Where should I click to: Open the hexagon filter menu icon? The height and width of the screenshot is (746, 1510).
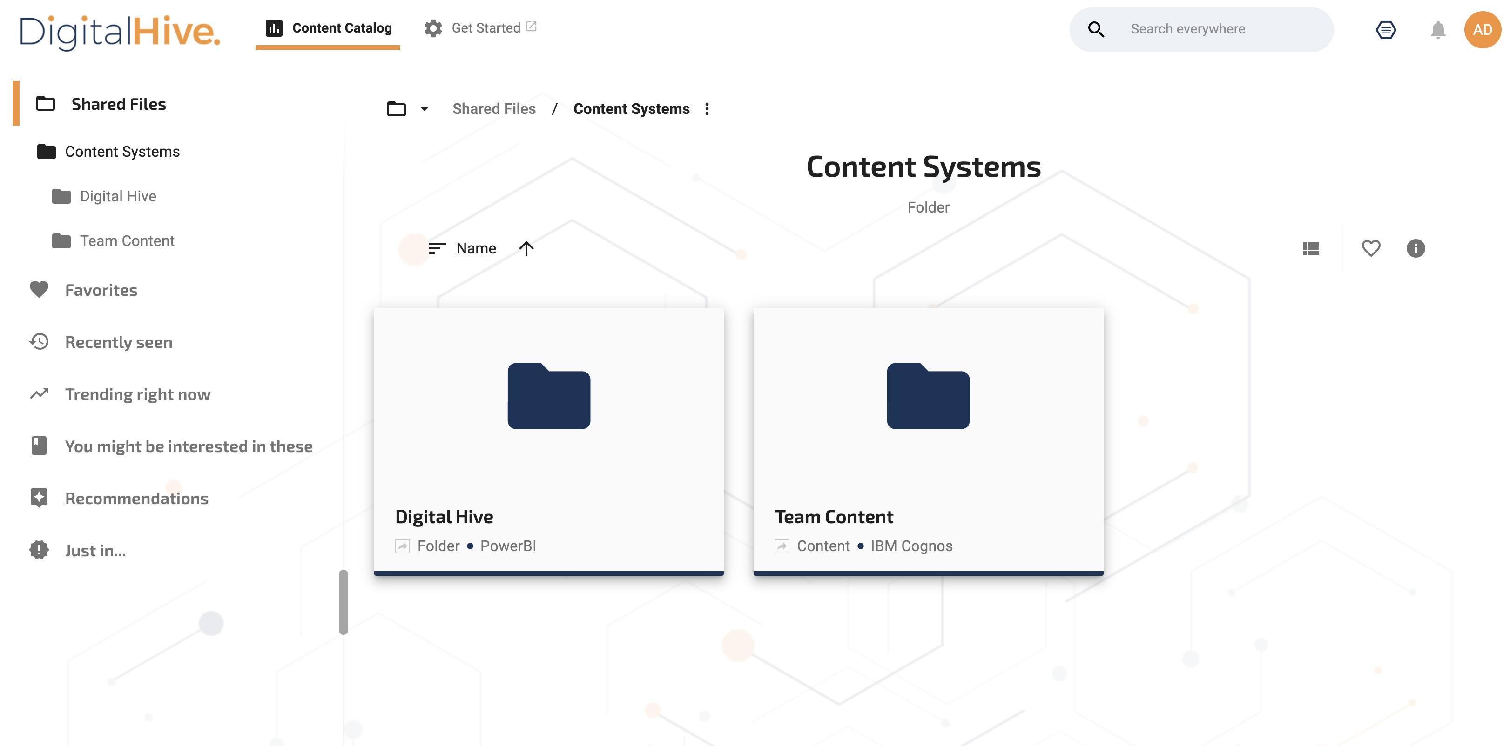pos(1386,30)
